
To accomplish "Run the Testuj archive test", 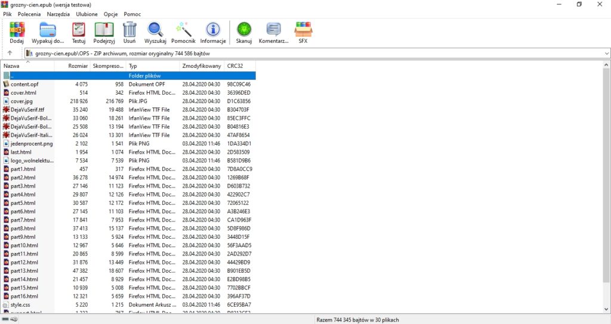I will (x=79, y=33).
